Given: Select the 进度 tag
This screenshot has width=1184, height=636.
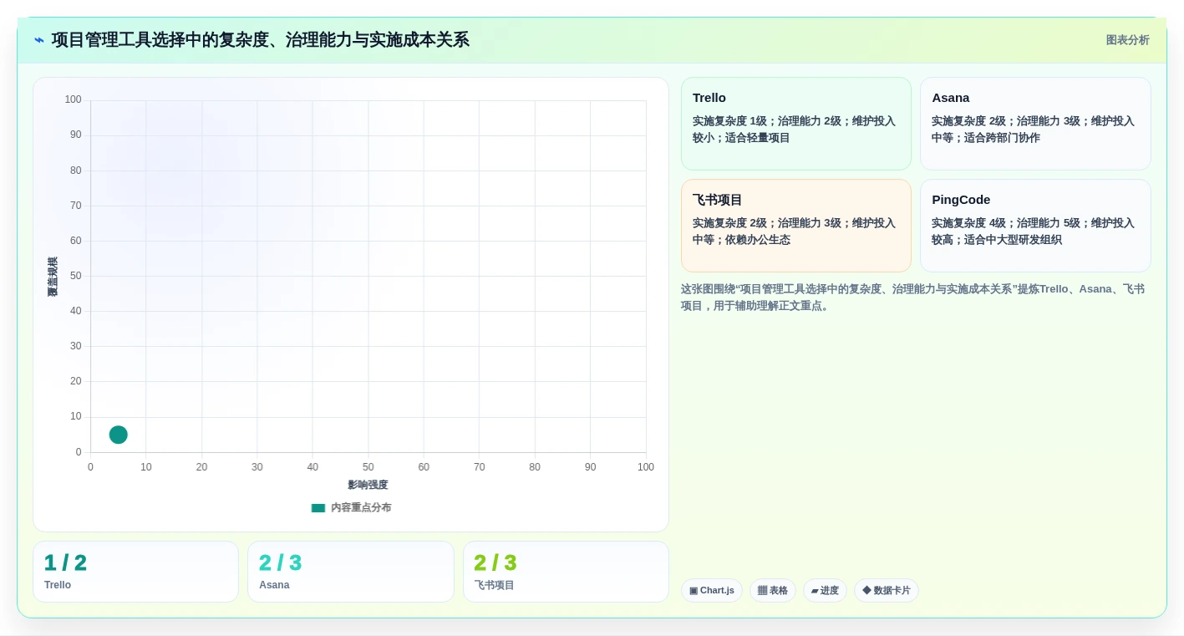Looking at the screenshot, I should click(825, 591).
